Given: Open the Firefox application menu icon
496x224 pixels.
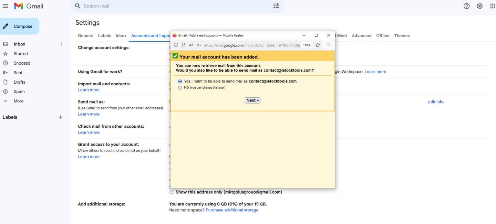Looking at the screenshot, I should (328, 45).
